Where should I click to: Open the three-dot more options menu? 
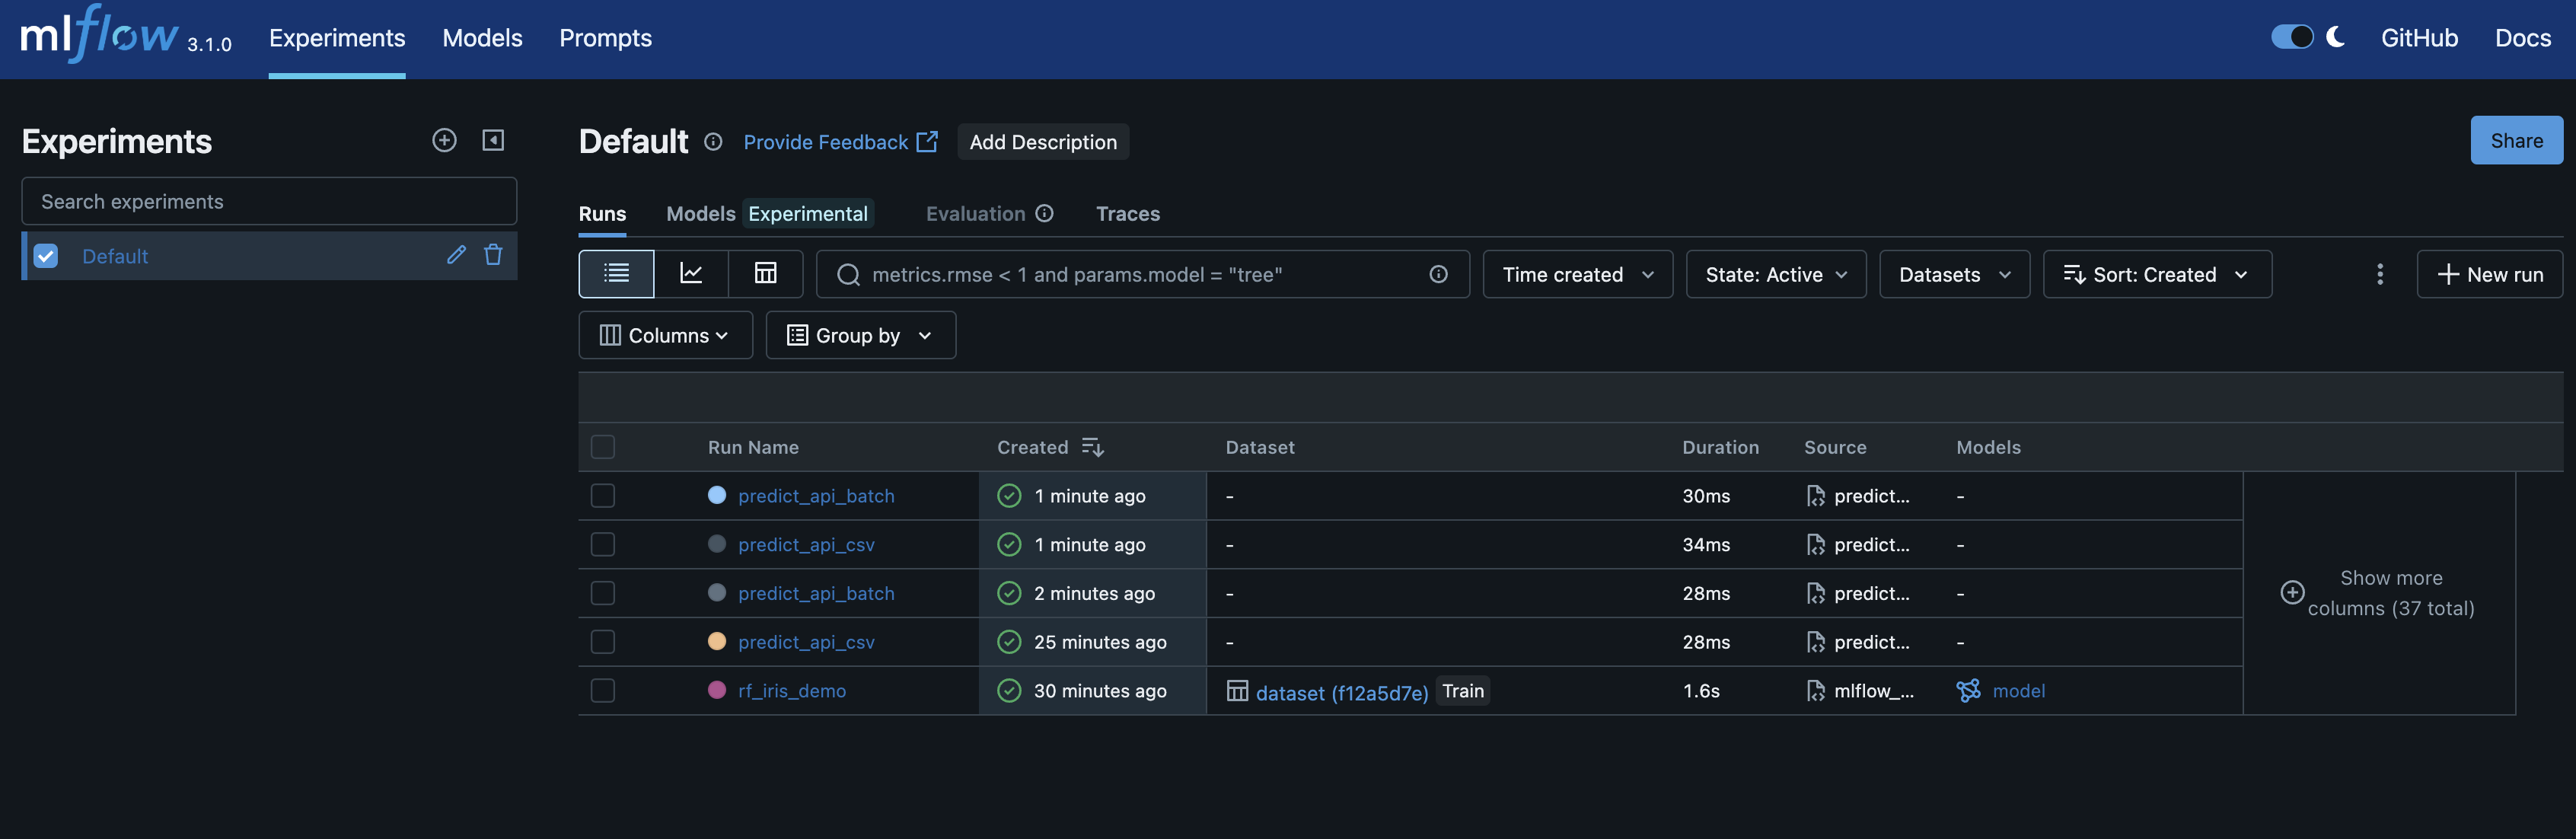[2379, 274]
